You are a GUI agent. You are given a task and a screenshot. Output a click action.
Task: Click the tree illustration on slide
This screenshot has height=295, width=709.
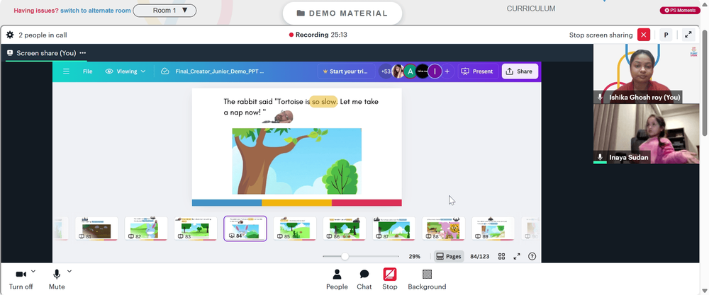[296, 161]
